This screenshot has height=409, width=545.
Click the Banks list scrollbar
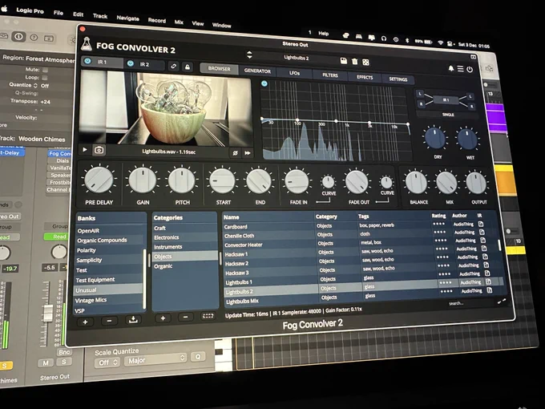click(144, 278)
